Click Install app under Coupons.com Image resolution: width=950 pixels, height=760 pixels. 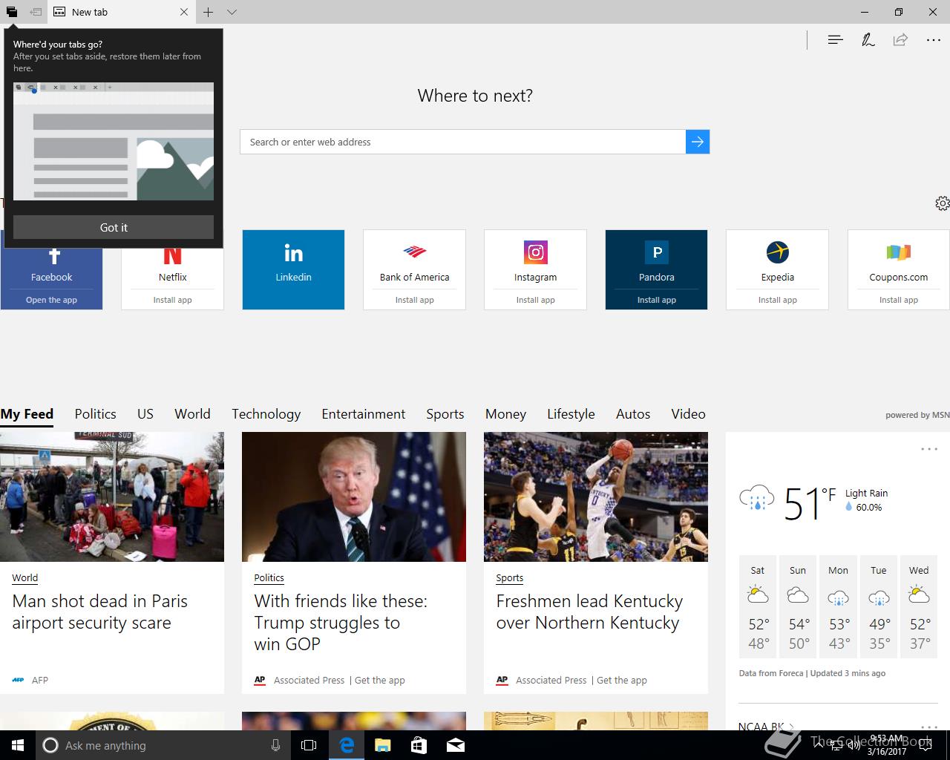pos(898,300)
